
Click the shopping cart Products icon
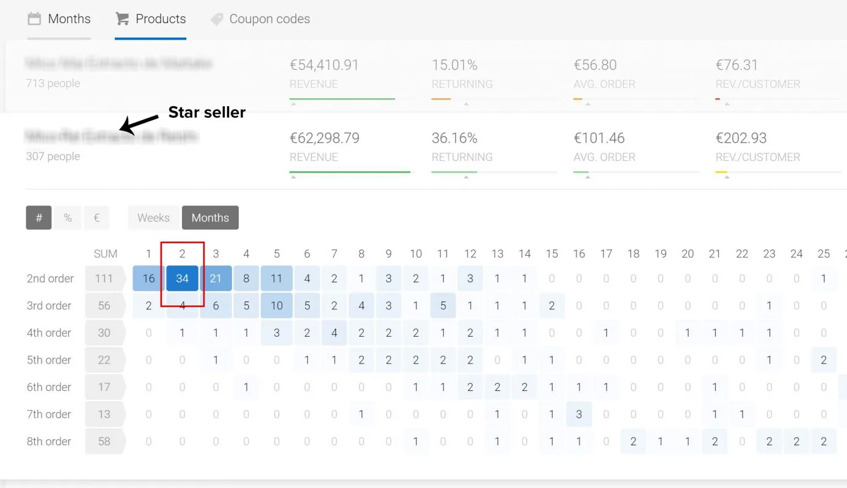122,19
